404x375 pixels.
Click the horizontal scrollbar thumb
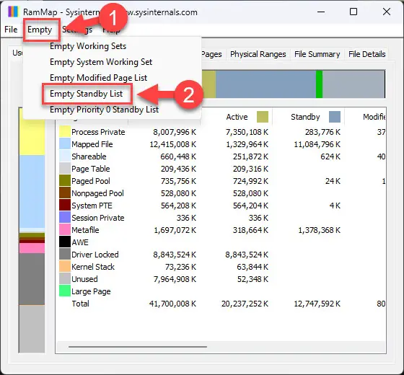[x=138, y=347]
